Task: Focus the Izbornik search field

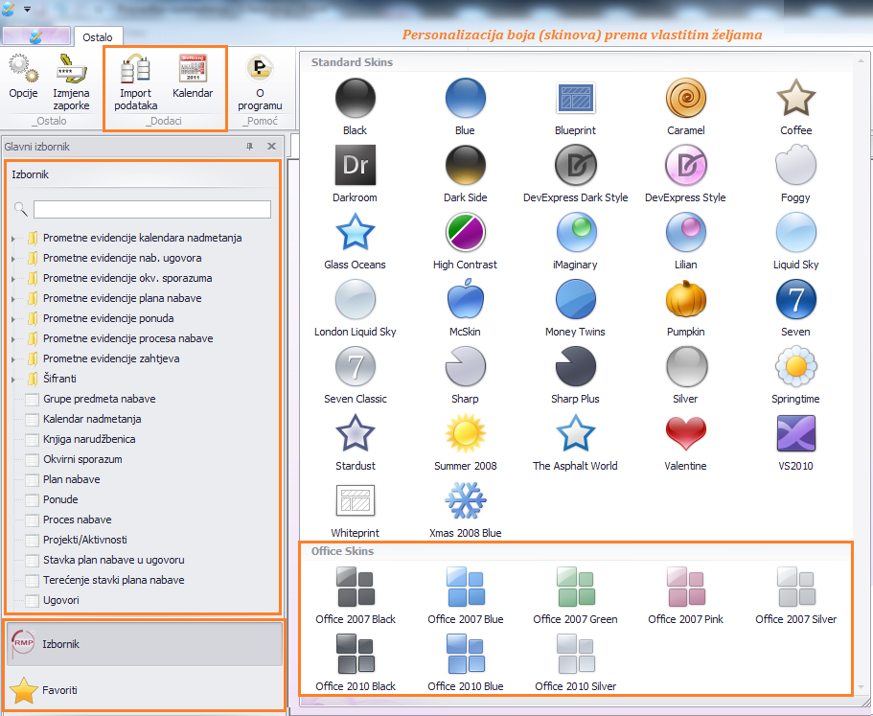Action: (x=152, y=209)
